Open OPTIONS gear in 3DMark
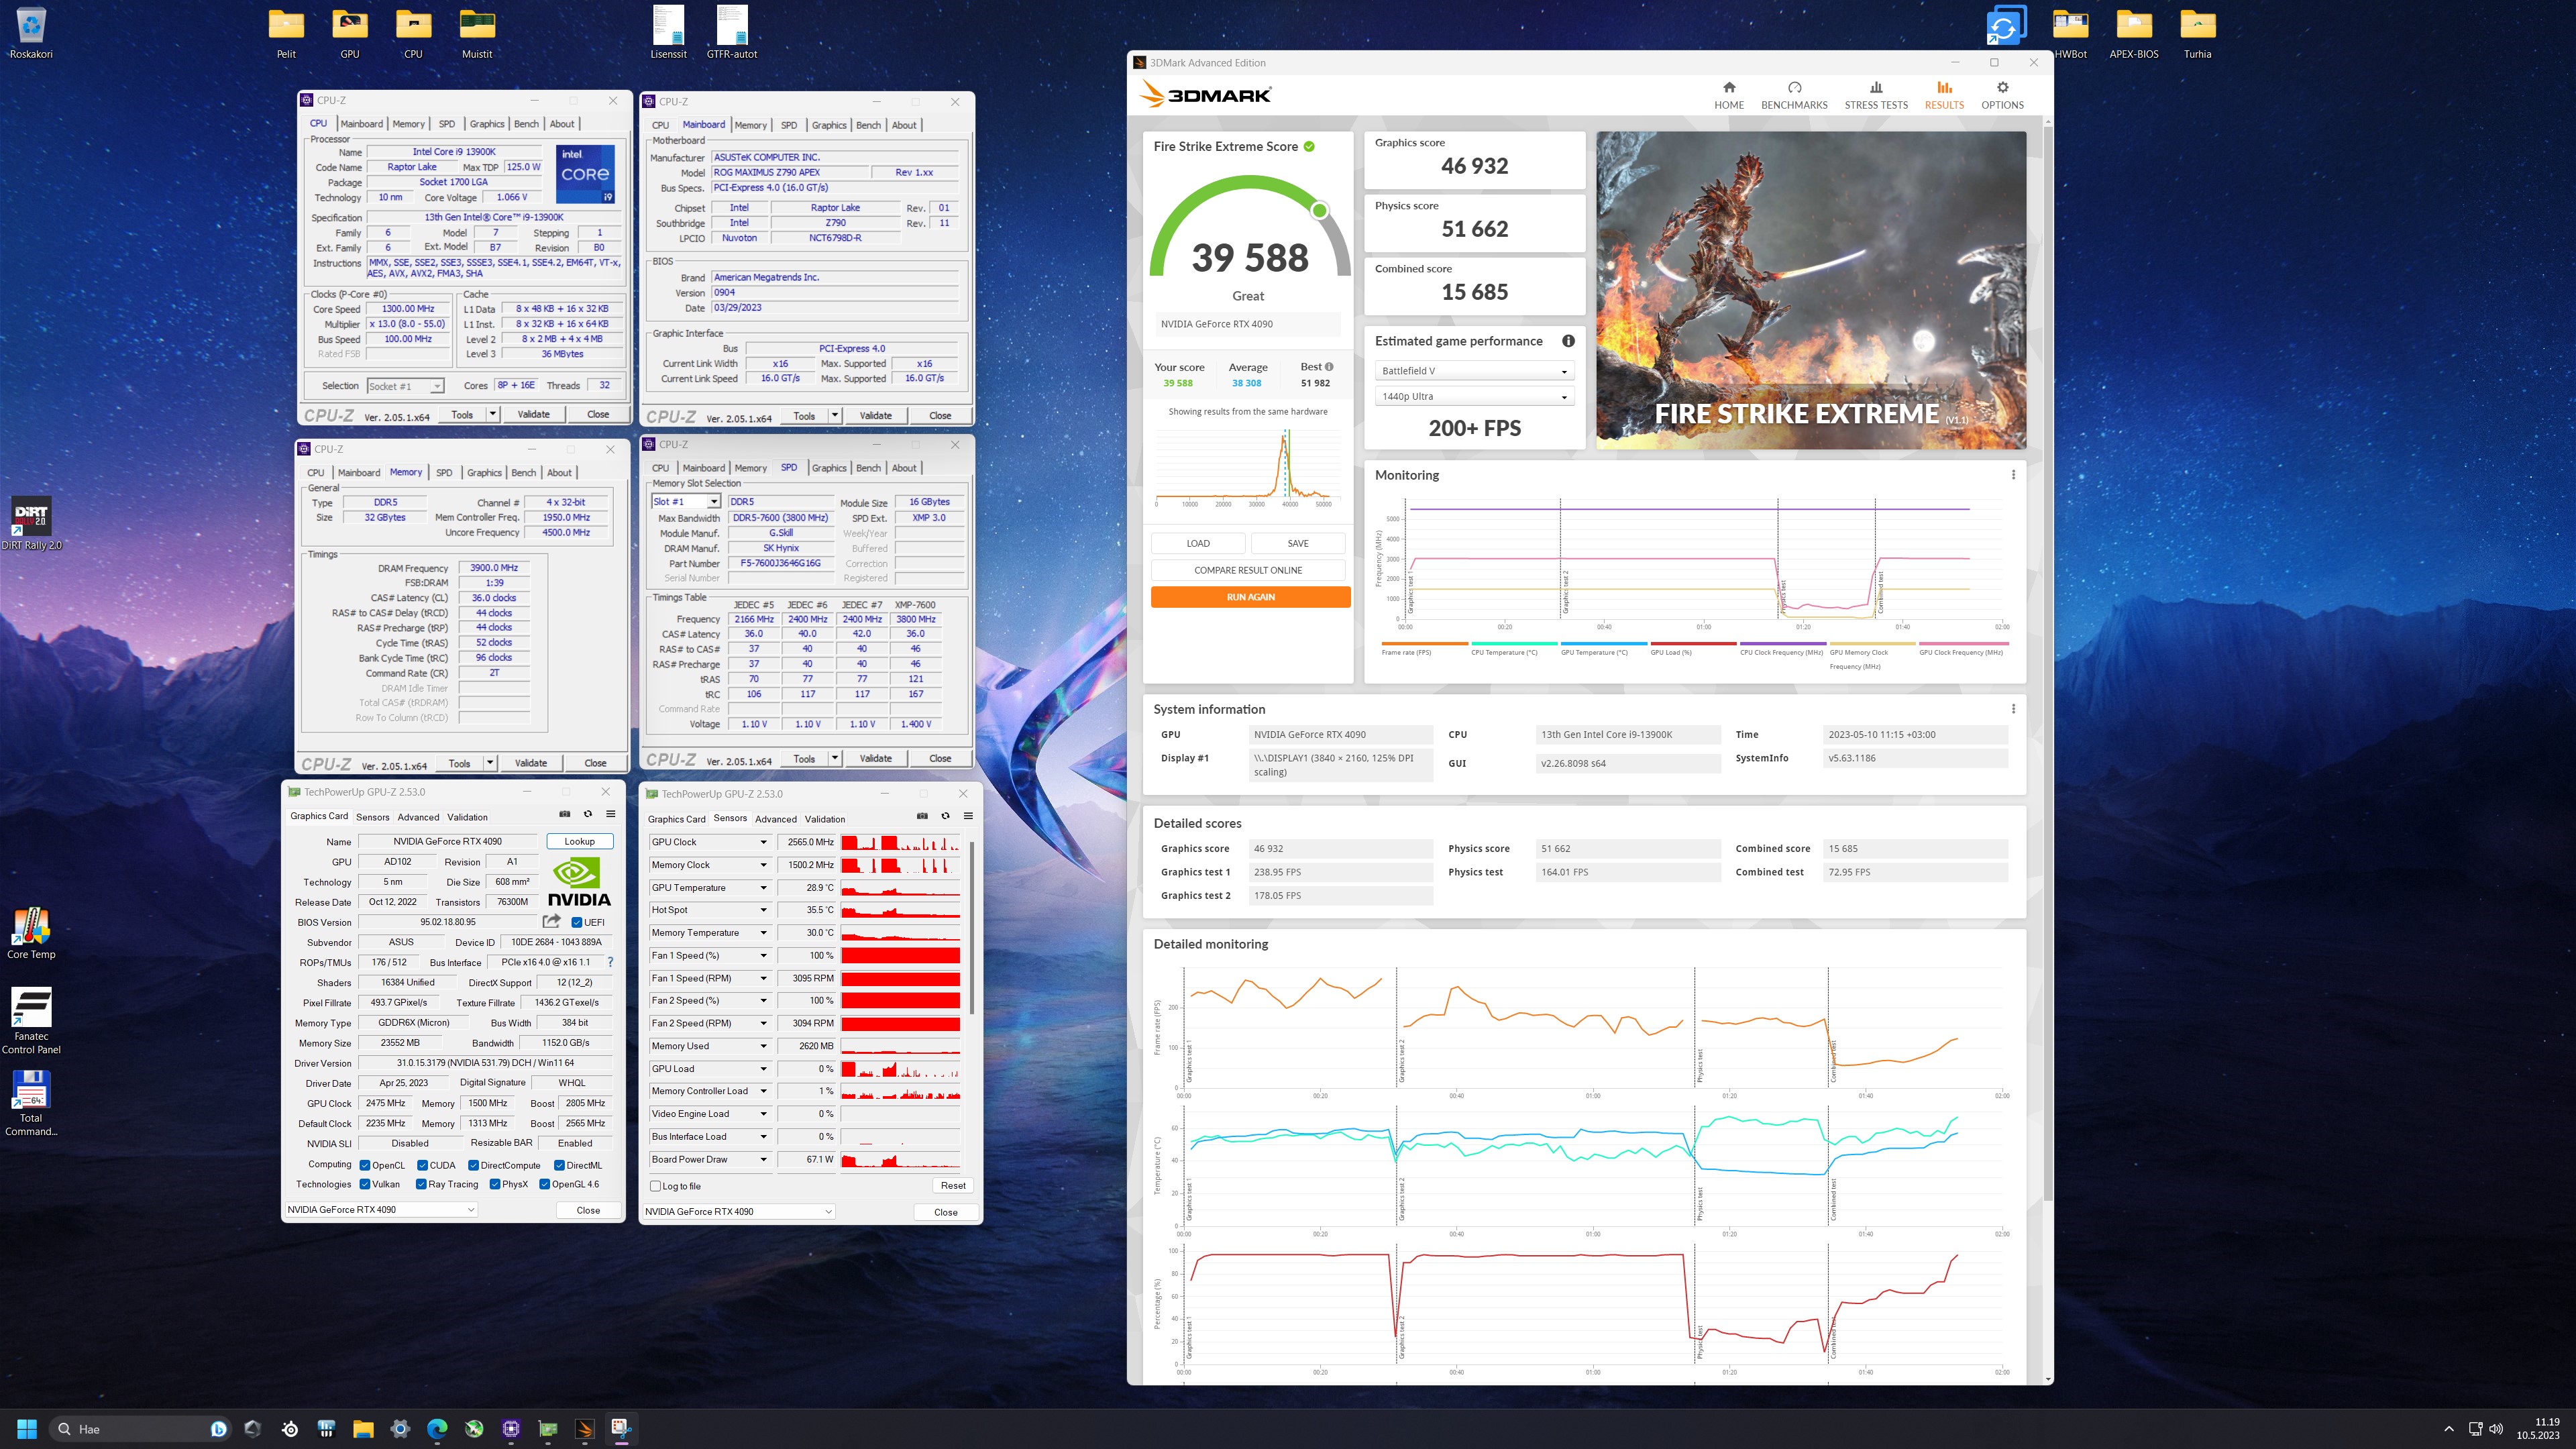The width and height of the screenshot is (2576, 1449). coord(2002,95)
